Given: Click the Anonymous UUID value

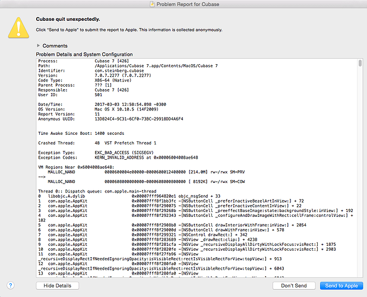Looking at the screenshot, I should point(139,119).
